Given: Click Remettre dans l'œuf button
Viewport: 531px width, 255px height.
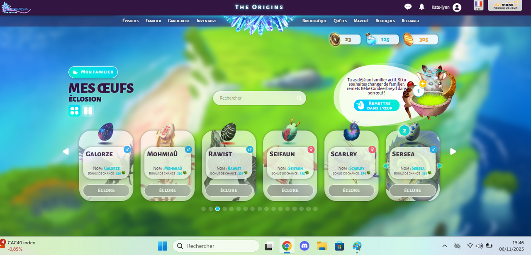Looking at the screenshot, I should pos(377,105).
